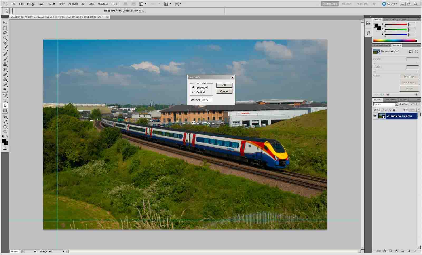
Task: Add a pixel mask in Masks panel
Action: pos(411,51)
